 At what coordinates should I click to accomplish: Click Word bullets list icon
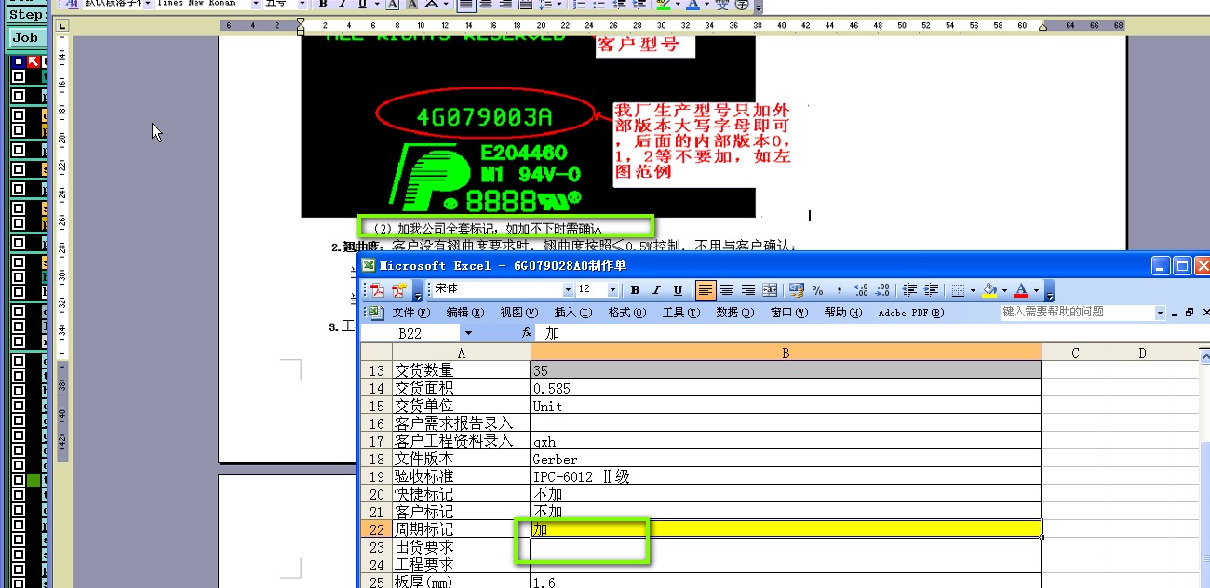click(x=600, y=4)
